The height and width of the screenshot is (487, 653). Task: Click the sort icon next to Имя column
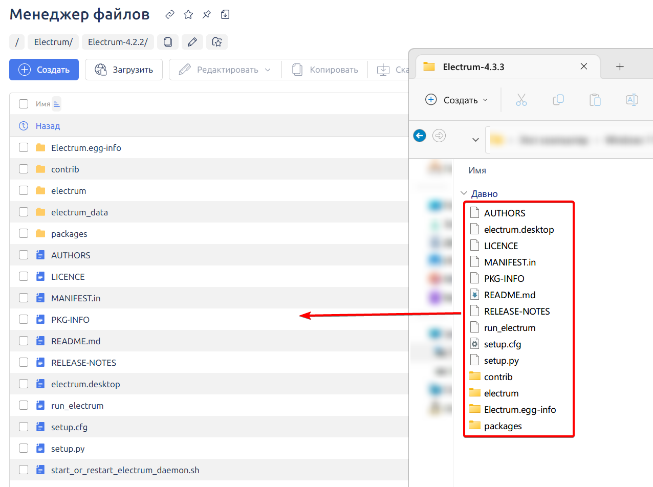tap(56, 104)
